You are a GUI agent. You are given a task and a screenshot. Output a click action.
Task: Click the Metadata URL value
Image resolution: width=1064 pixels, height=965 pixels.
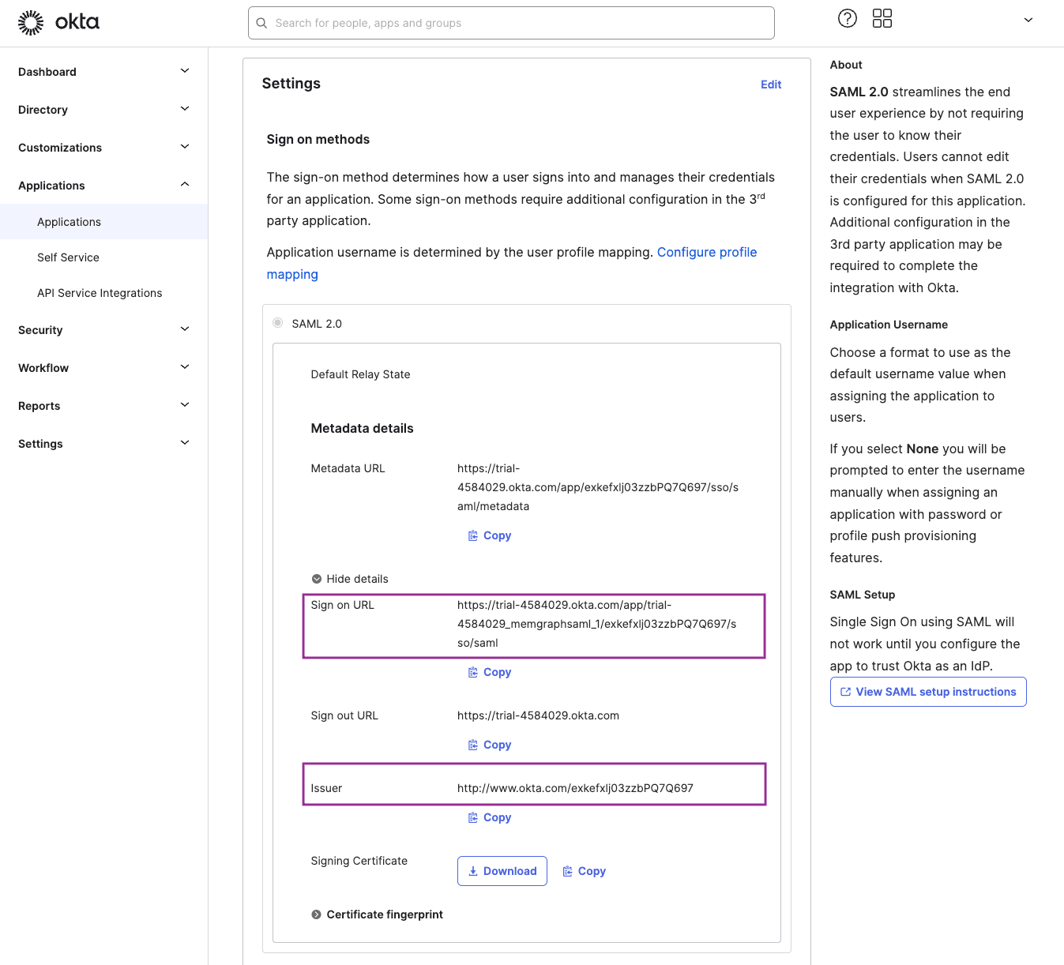[x=598, y=487]
